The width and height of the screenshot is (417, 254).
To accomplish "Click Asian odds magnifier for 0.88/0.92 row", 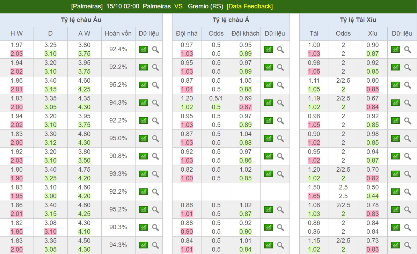I will [280, 227].
